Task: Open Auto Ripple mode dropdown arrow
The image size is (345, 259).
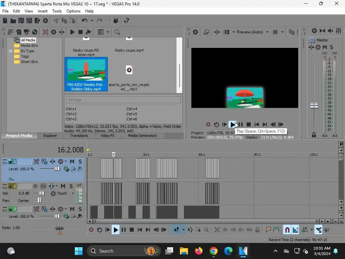Action: click(312, 230)
